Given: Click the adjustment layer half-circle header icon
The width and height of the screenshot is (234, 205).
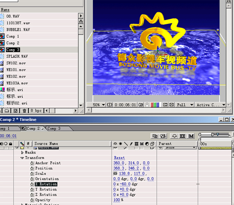Looking at the screenshot, I should pos(147,144).
